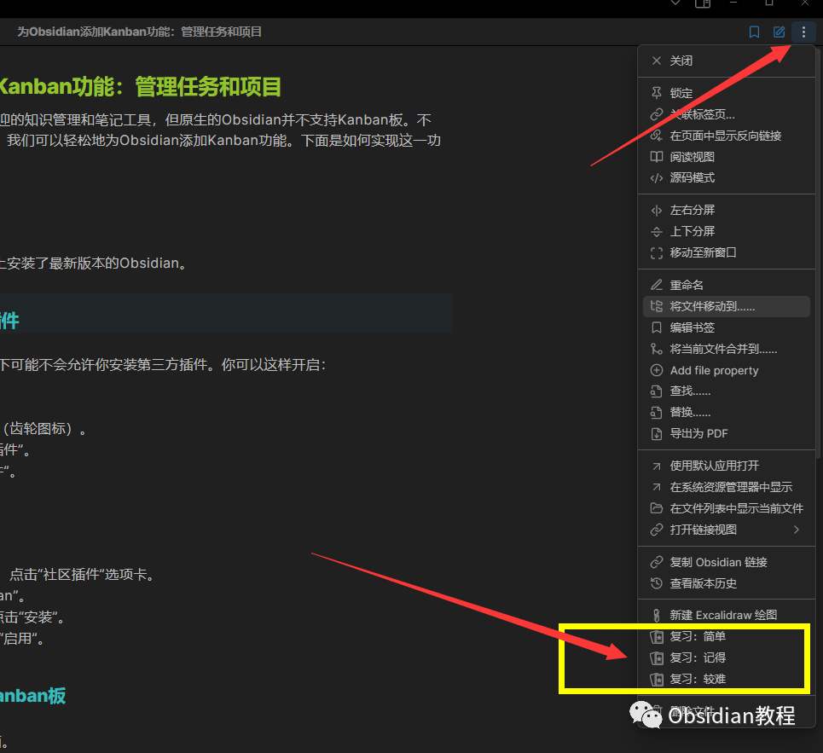This screenshot has width=823, height=753.
Task: Copy link with 复制 Obsidian 链接
Action: coord(727,563)
